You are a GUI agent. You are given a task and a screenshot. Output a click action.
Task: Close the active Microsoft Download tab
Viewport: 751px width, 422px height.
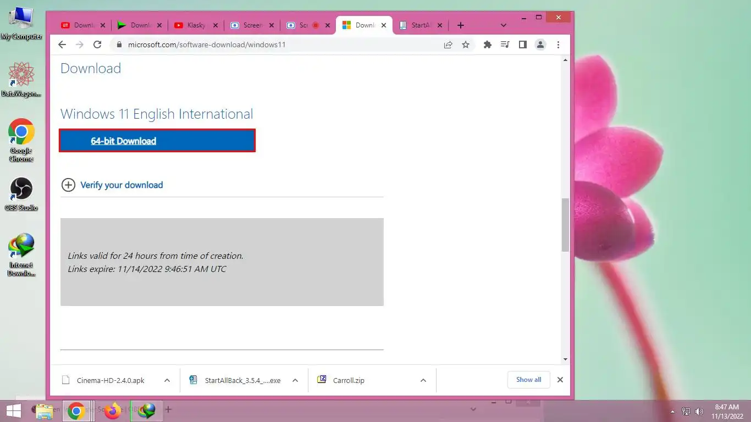384,25
